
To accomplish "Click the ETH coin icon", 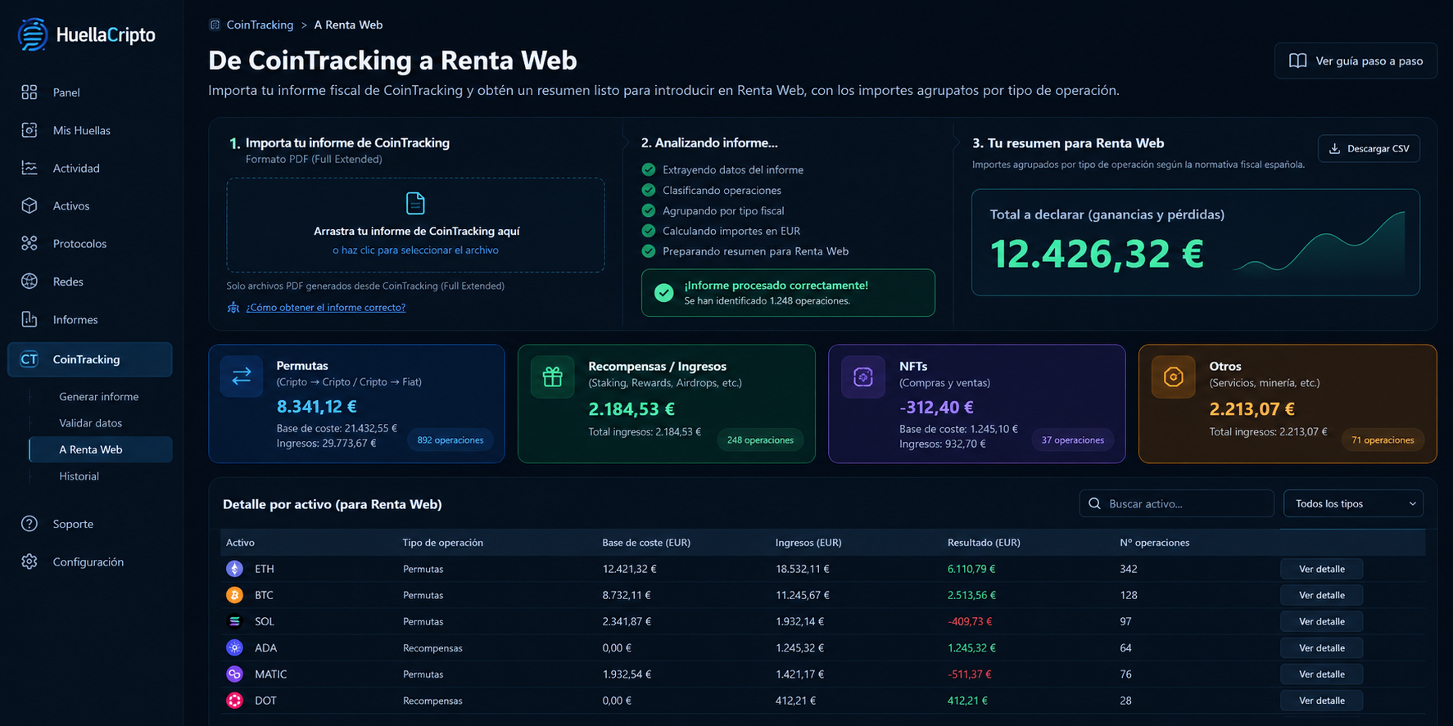I will (x=235, y=569).
